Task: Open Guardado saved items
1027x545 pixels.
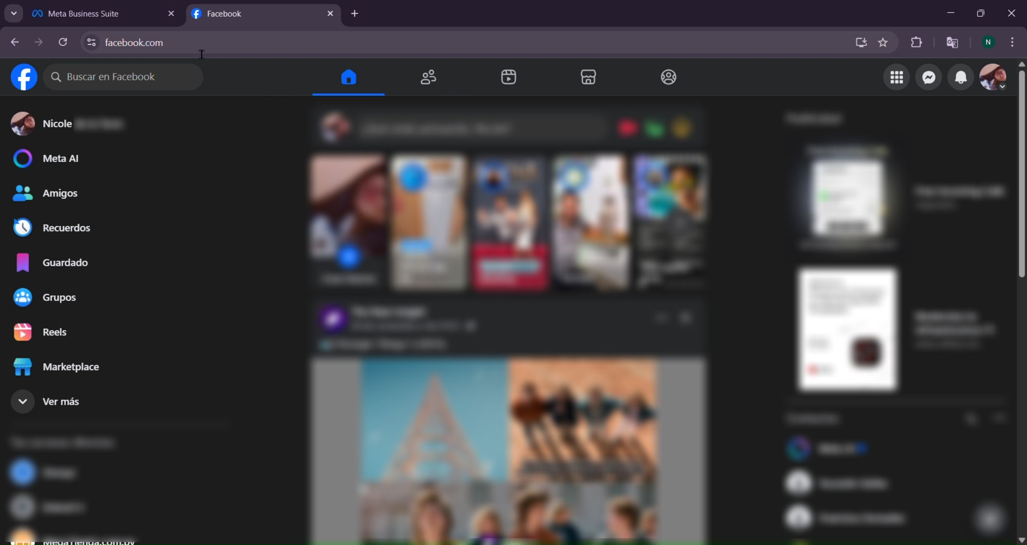Action: (65, 262)
